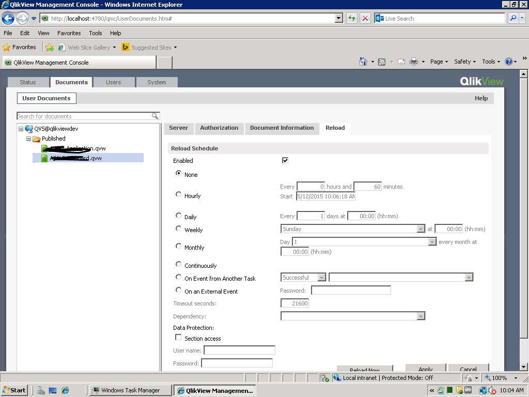
Task: Uncheck the Enabled checkbox
Action: (x=285, y=160)
